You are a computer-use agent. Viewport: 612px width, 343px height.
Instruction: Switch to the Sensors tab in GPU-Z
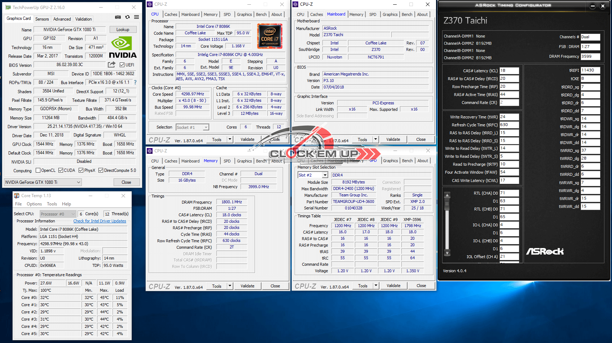(42, 19)
